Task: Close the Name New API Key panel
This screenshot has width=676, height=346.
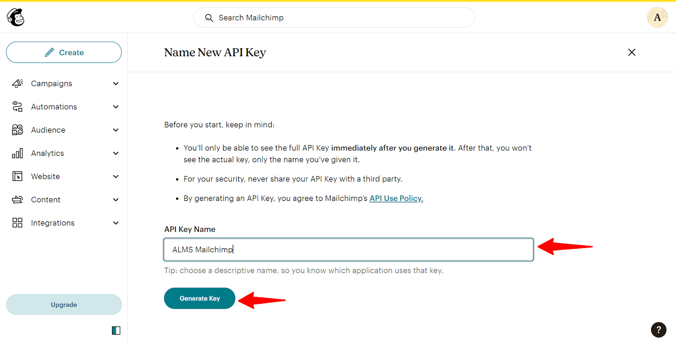Action: pos(632,52)
